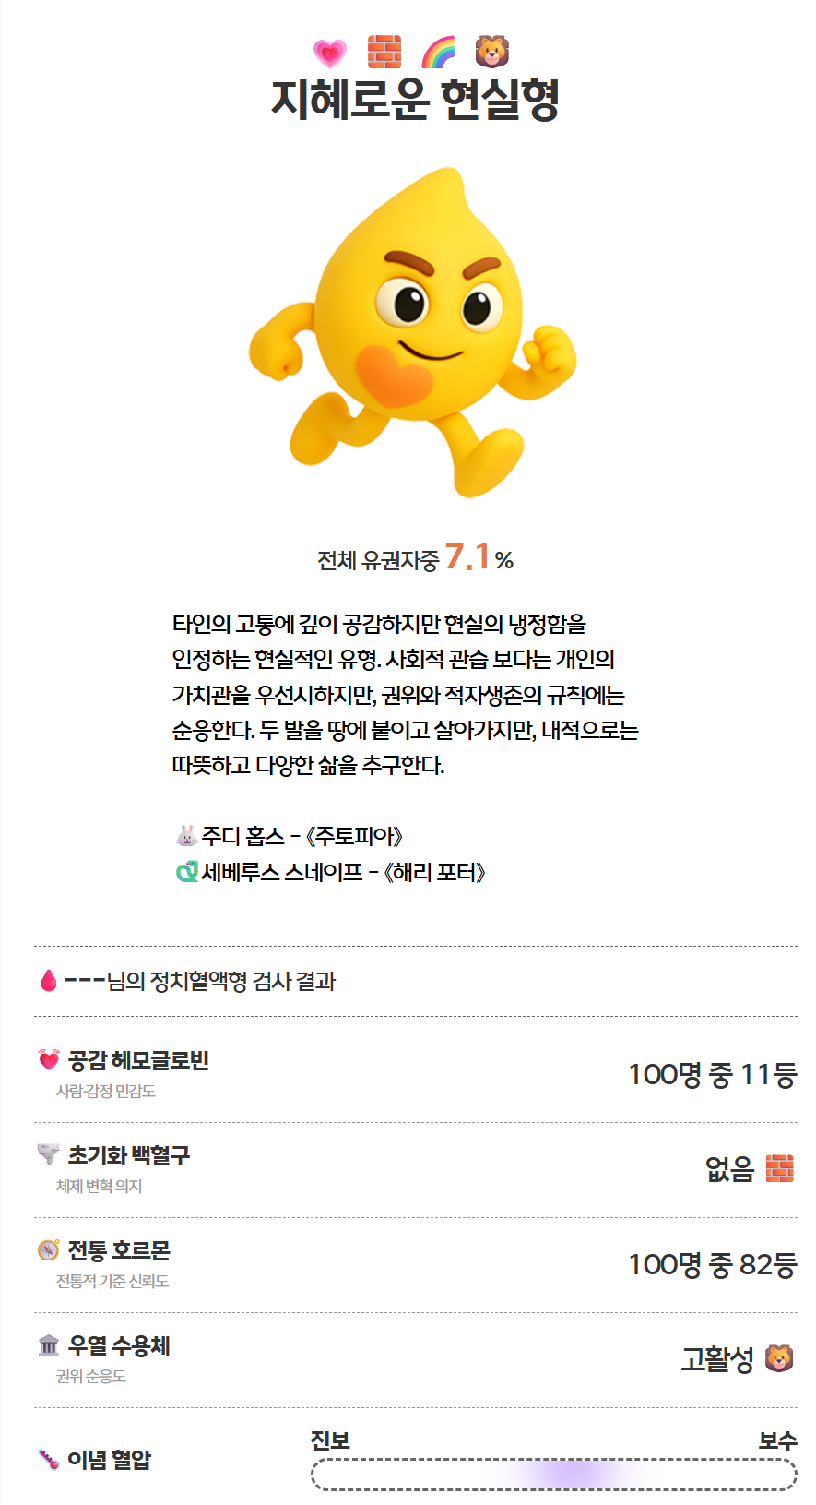Viewport: 816px width, 1505px height.
Task: Click the brick icon next to 없음
Action: click(779, 1168)
